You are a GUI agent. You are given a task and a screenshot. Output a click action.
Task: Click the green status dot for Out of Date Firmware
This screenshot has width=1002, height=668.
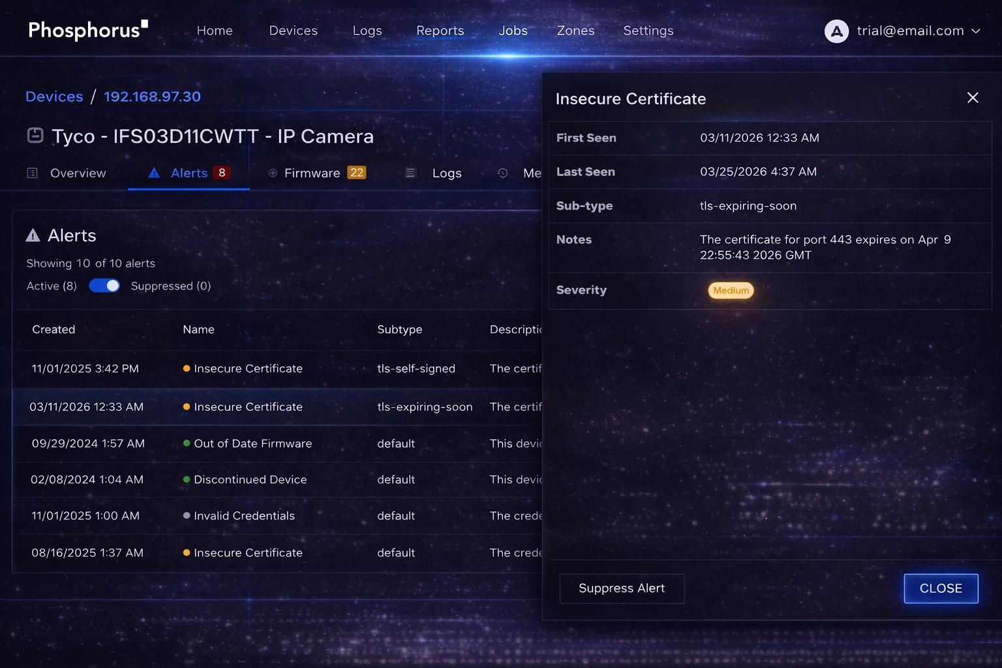[x=186, y=444]
